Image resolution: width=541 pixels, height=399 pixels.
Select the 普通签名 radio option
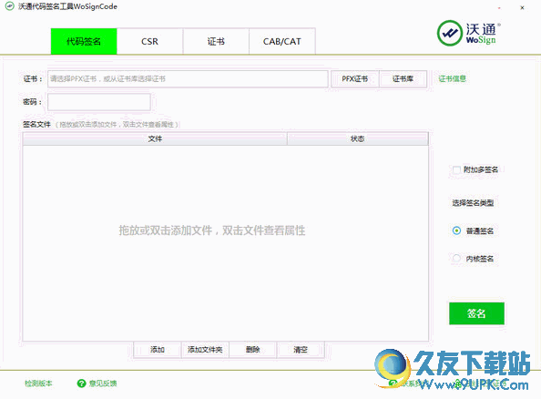[x=456, y=230]
